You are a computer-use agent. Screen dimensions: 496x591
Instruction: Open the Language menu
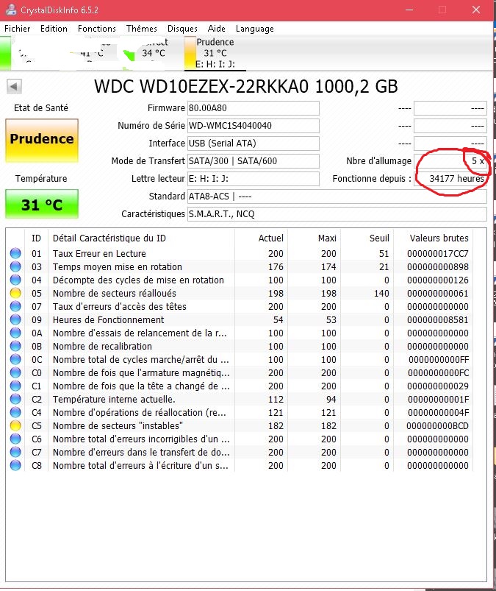tap(255, 29)
